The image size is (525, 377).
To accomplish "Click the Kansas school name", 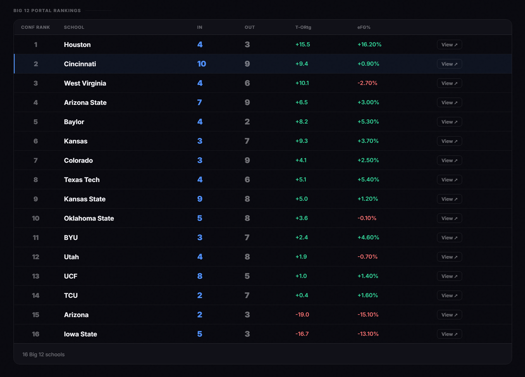I will pos(76,141).
